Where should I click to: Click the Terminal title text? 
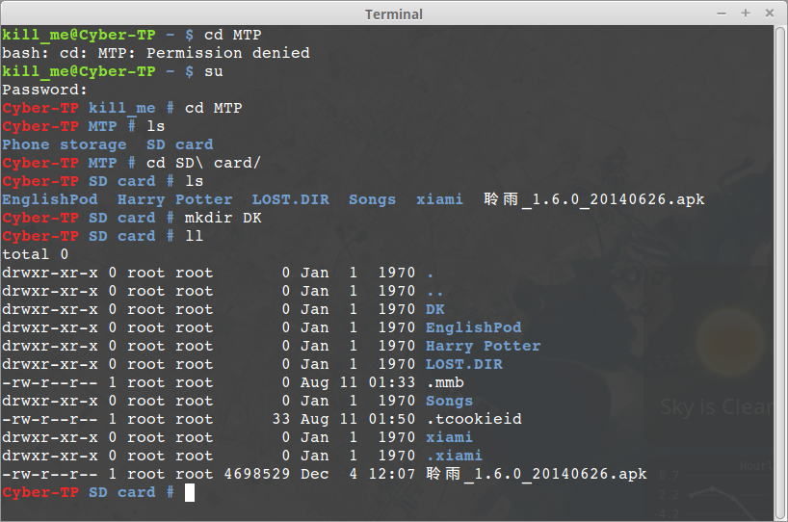(x=393, y=14)
